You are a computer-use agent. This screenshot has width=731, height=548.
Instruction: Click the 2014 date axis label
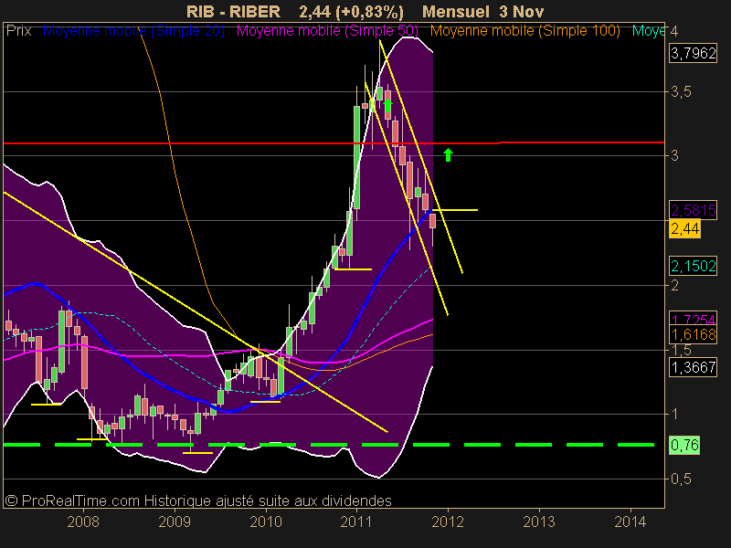(x=630, y=522)
